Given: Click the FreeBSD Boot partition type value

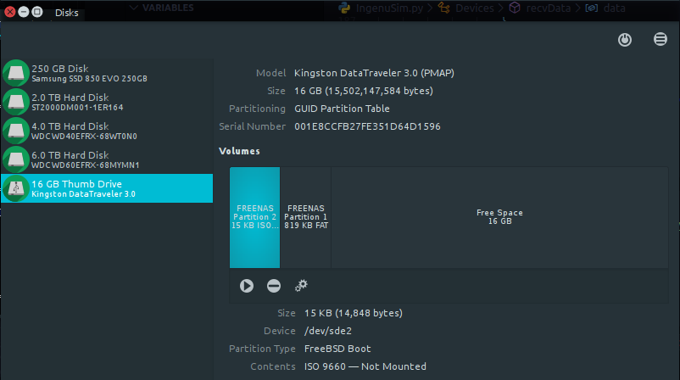Looking at the screenshot, I should pyautogui.click(x=337, y=349).
